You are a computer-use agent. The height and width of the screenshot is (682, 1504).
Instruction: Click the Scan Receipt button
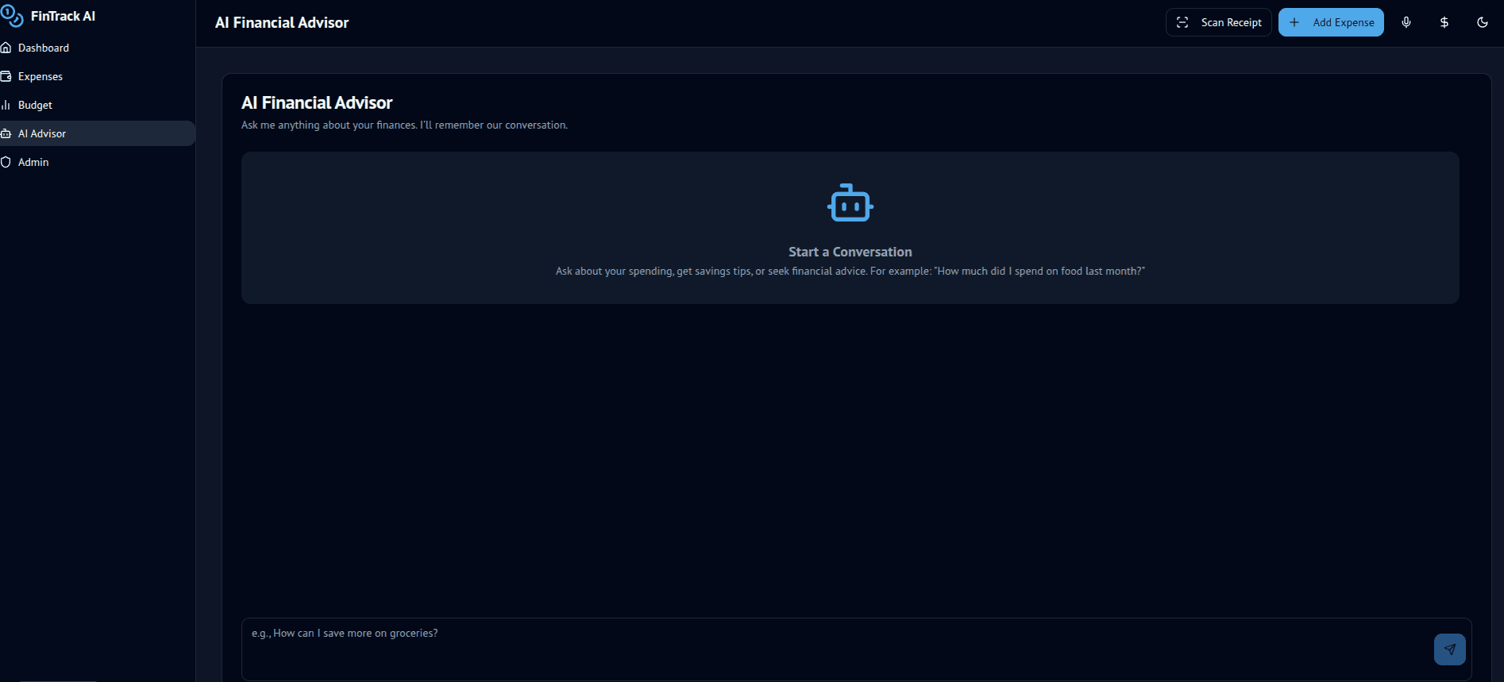coord(1219,22)
